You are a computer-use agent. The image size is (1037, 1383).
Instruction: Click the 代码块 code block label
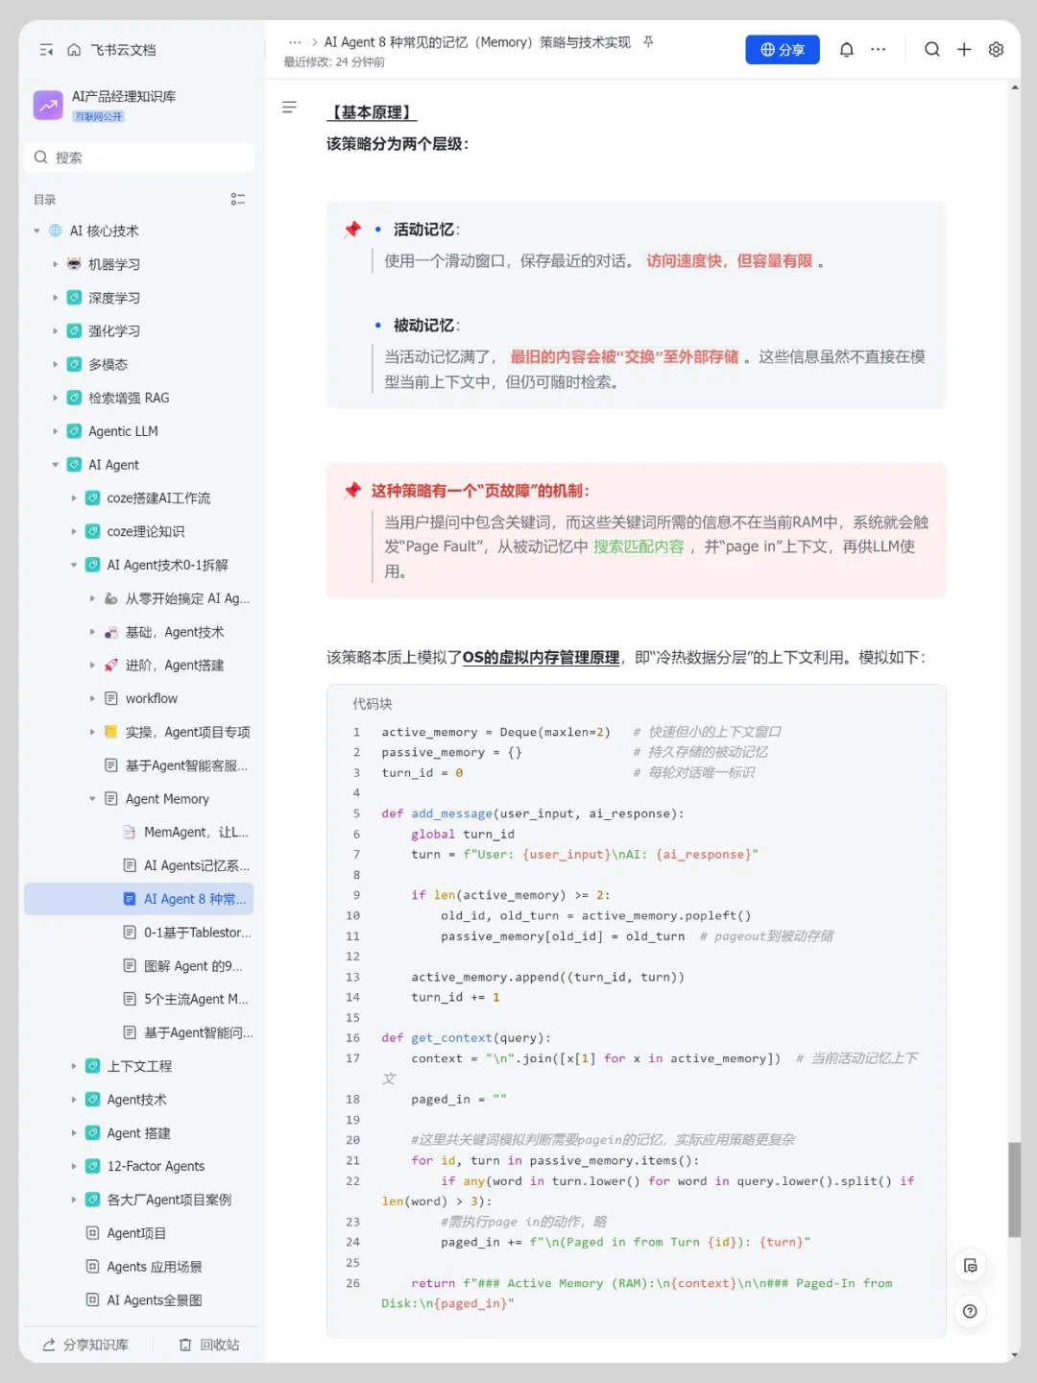coord(373,704)
